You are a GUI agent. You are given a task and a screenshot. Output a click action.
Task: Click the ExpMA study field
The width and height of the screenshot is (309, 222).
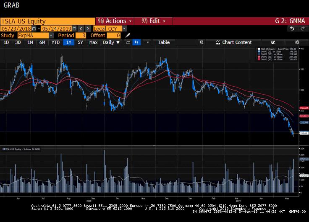pyautogui.click(x=33, y=35)
